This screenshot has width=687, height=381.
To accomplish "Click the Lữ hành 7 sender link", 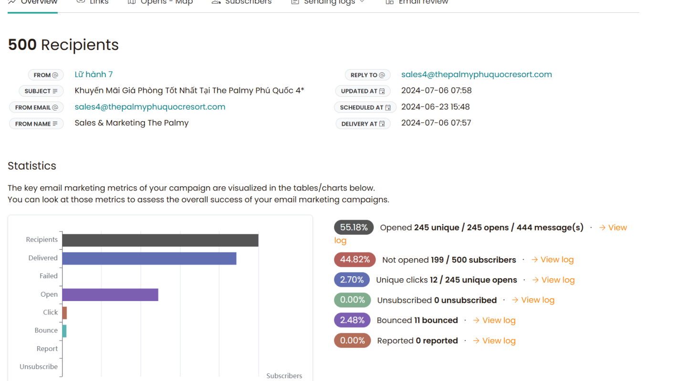I will tap(94, 74).
